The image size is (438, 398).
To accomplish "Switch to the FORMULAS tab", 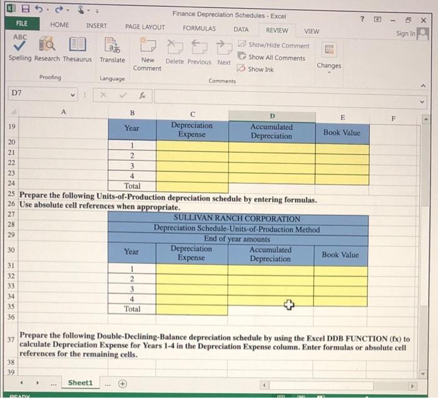I will point(199,29).
